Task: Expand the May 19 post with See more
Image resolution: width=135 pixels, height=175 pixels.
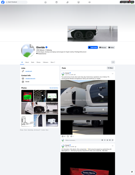Action: (x=105, y=151)
